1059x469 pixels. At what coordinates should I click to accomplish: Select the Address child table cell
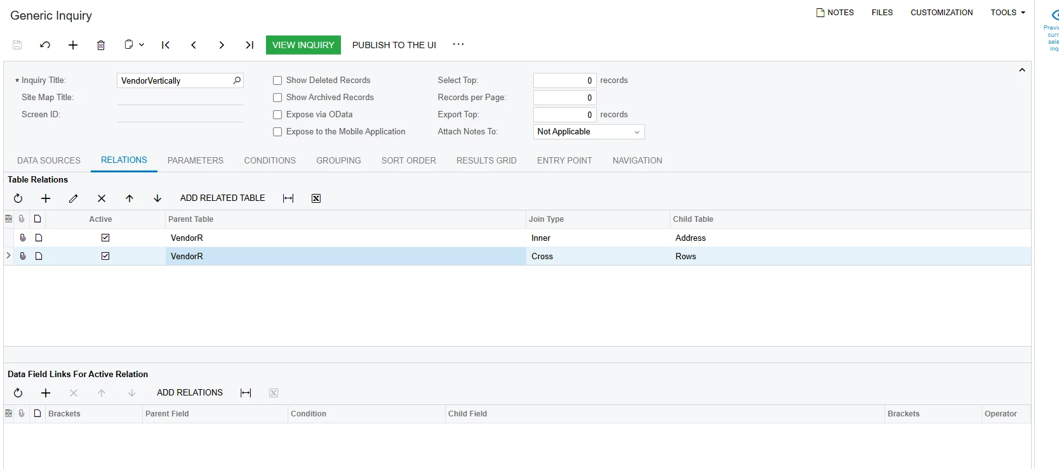click(850, 238)
